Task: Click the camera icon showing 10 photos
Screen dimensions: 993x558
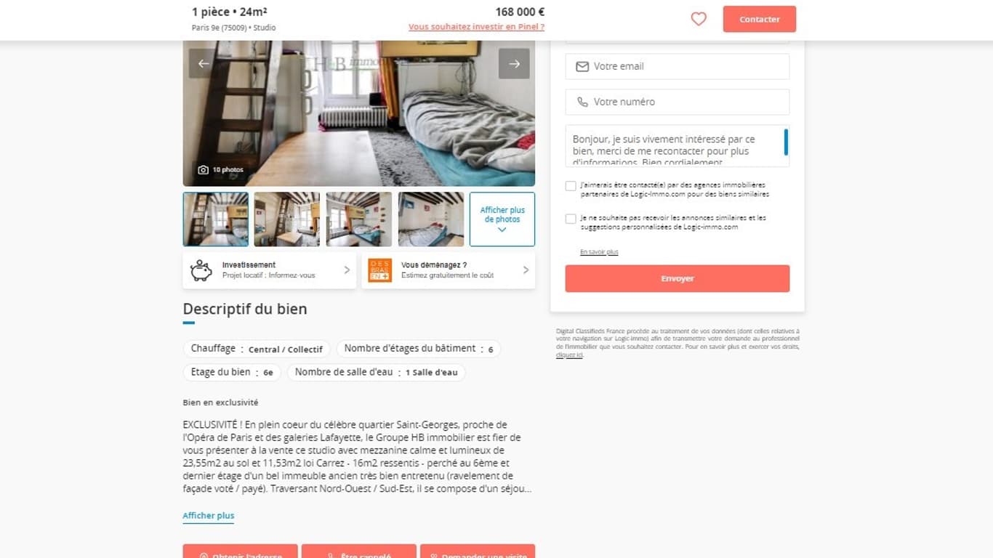Action: click(x=204, y=170)
